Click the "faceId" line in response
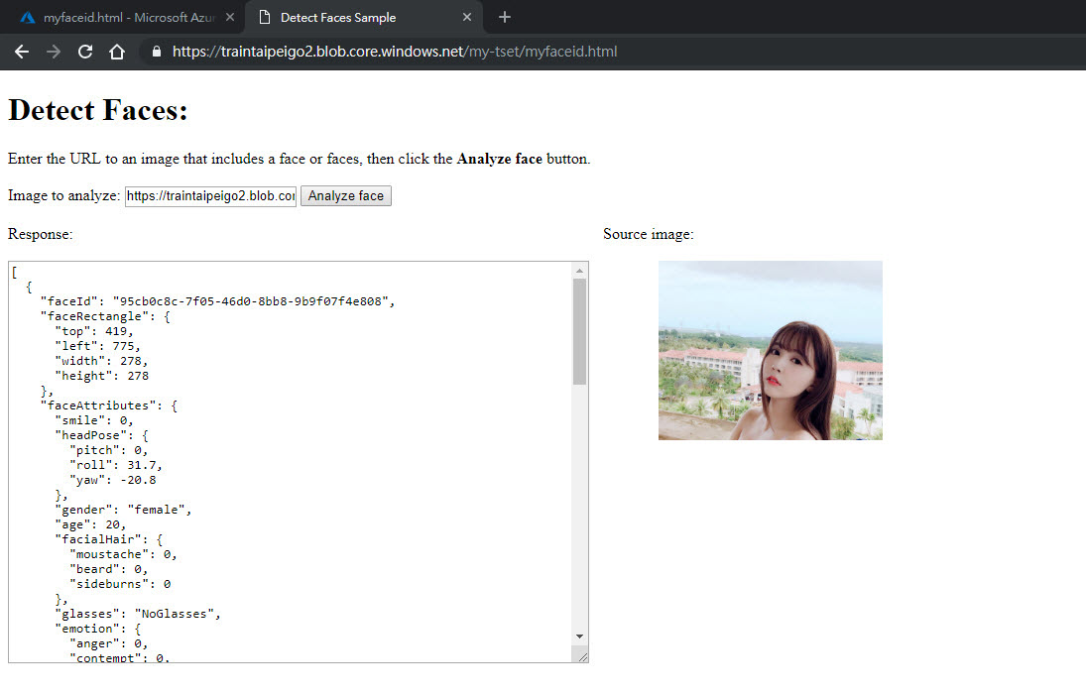This screenshot has width=1086, height=695. coord(217,301)
